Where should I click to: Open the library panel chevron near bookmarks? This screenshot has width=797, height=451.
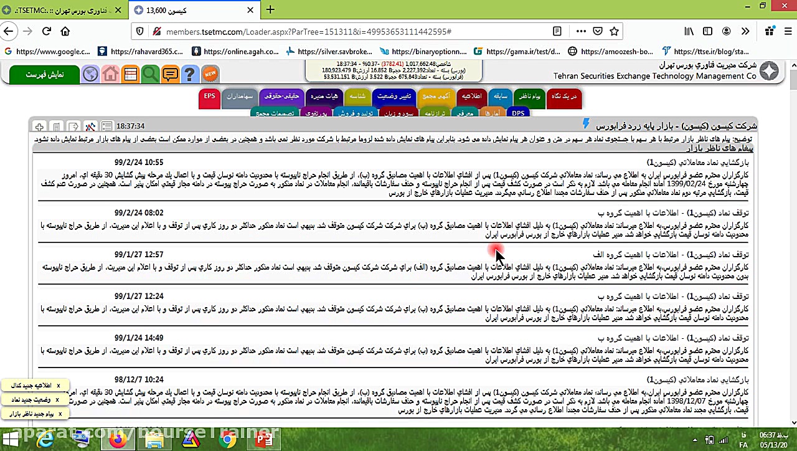click(x=746, y=31)
